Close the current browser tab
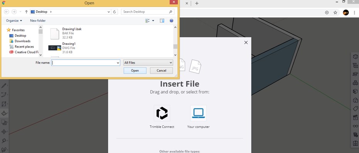The image size is (359, 153). [187, 3]
